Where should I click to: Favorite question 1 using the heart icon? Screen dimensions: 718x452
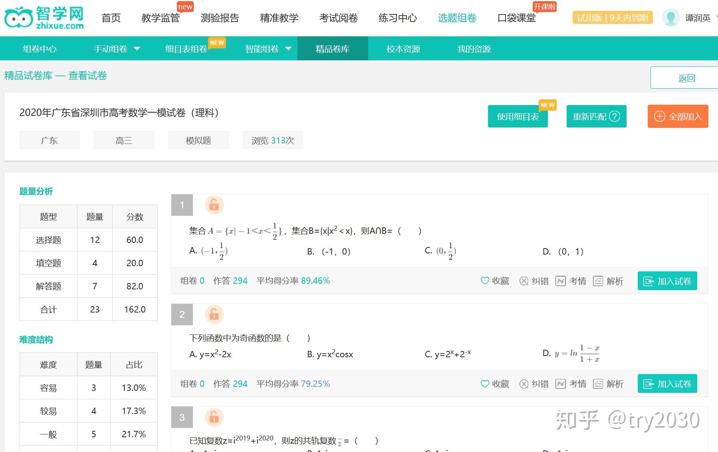tap(485, 281)
